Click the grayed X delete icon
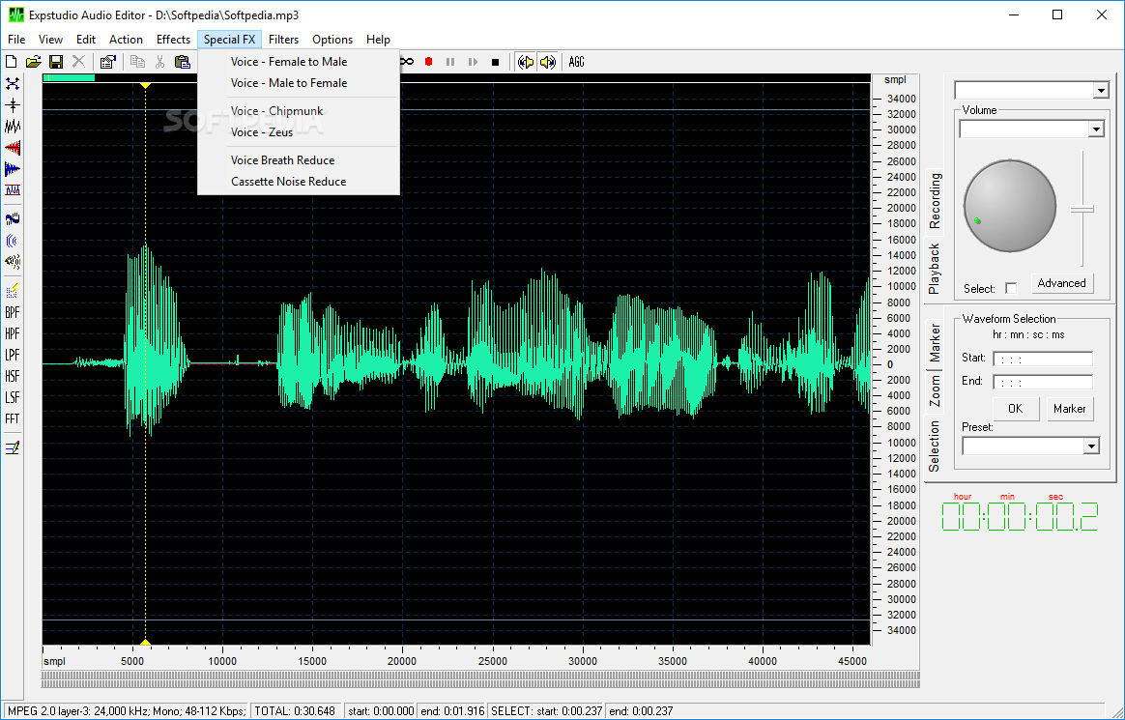This screenshot has width=1125, height=720. 78,63
